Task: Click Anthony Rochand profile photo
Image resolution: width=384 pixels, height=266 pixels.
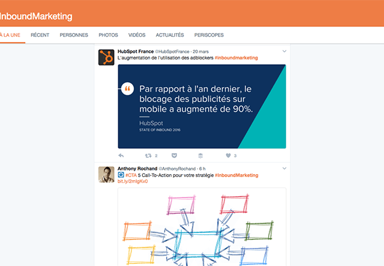Action: (106, 175)
